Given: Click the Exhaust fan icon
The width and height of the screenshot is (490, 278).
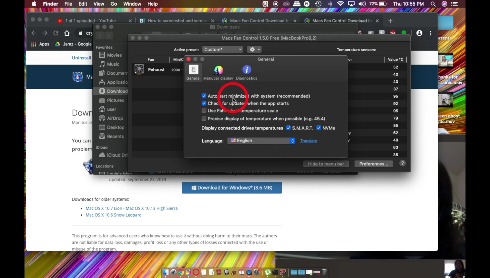Looking at the screenshot, I should click(139, 69).
